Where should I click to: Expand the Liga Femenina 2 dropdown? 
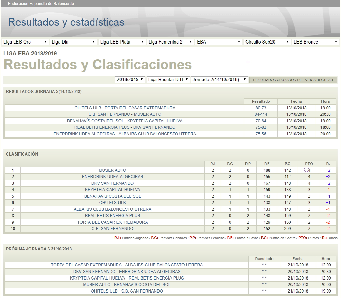tap(170, 42)
